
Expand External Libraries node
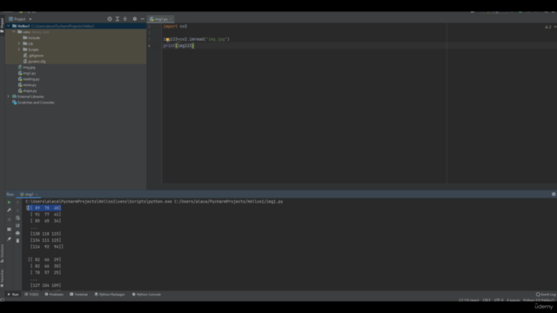[9, 97]
